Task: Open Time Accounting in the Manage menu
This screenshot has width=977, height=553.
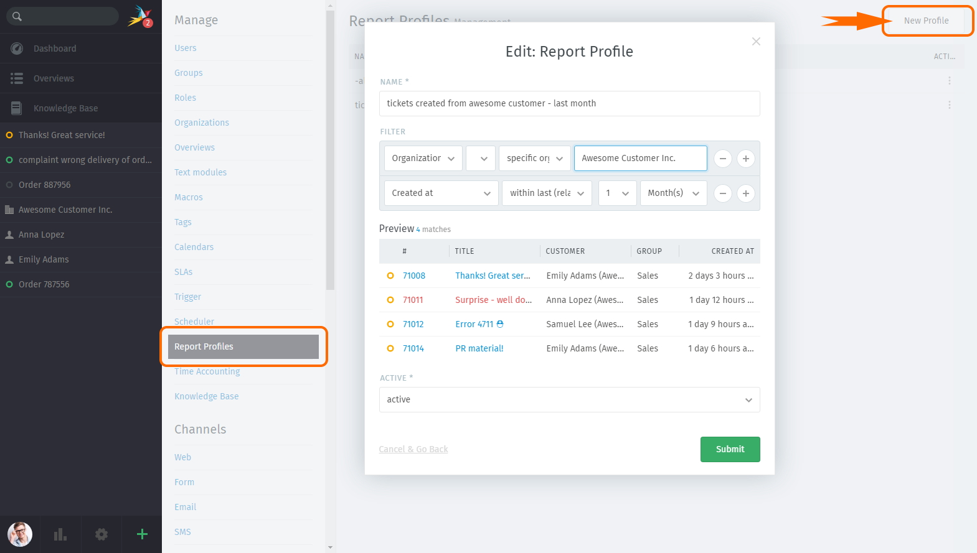Action: 207,371
